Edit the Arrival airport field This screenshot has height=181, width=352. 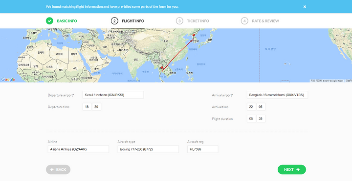point(277,95)
